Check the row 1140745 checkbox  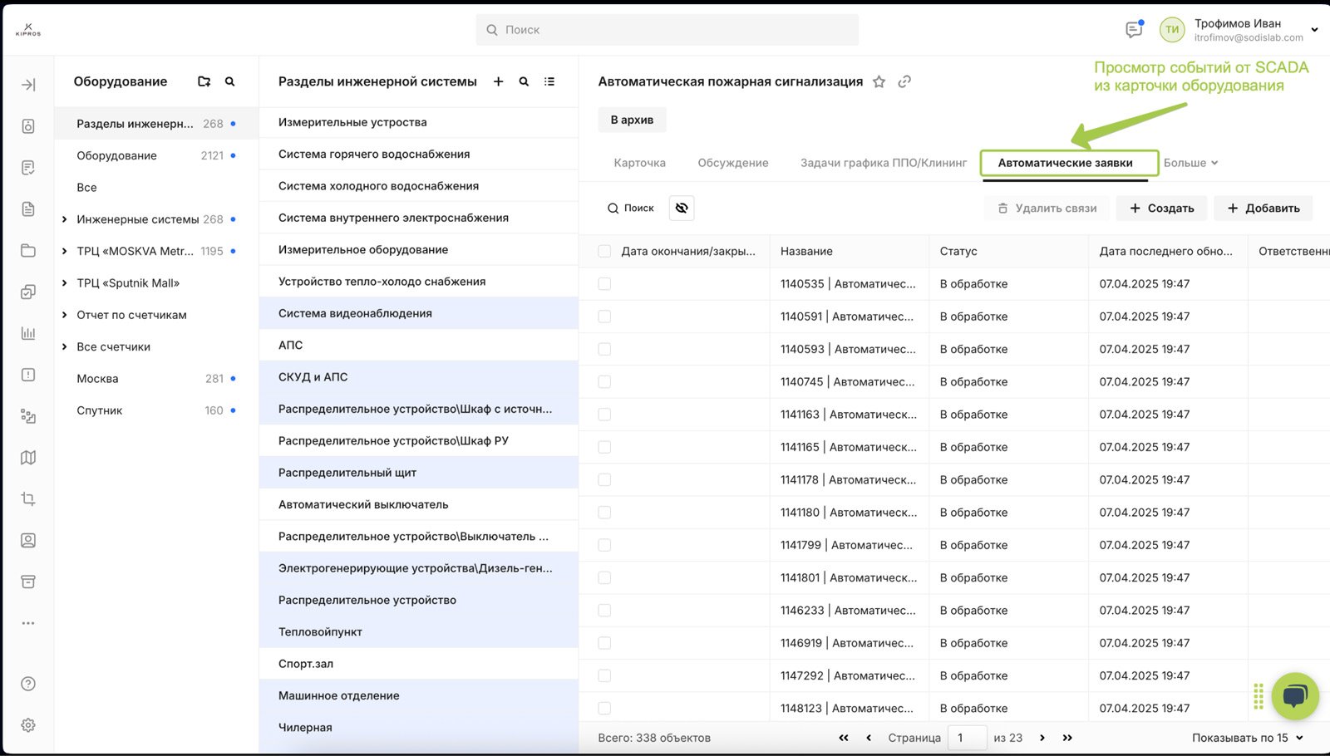point(604,382)
